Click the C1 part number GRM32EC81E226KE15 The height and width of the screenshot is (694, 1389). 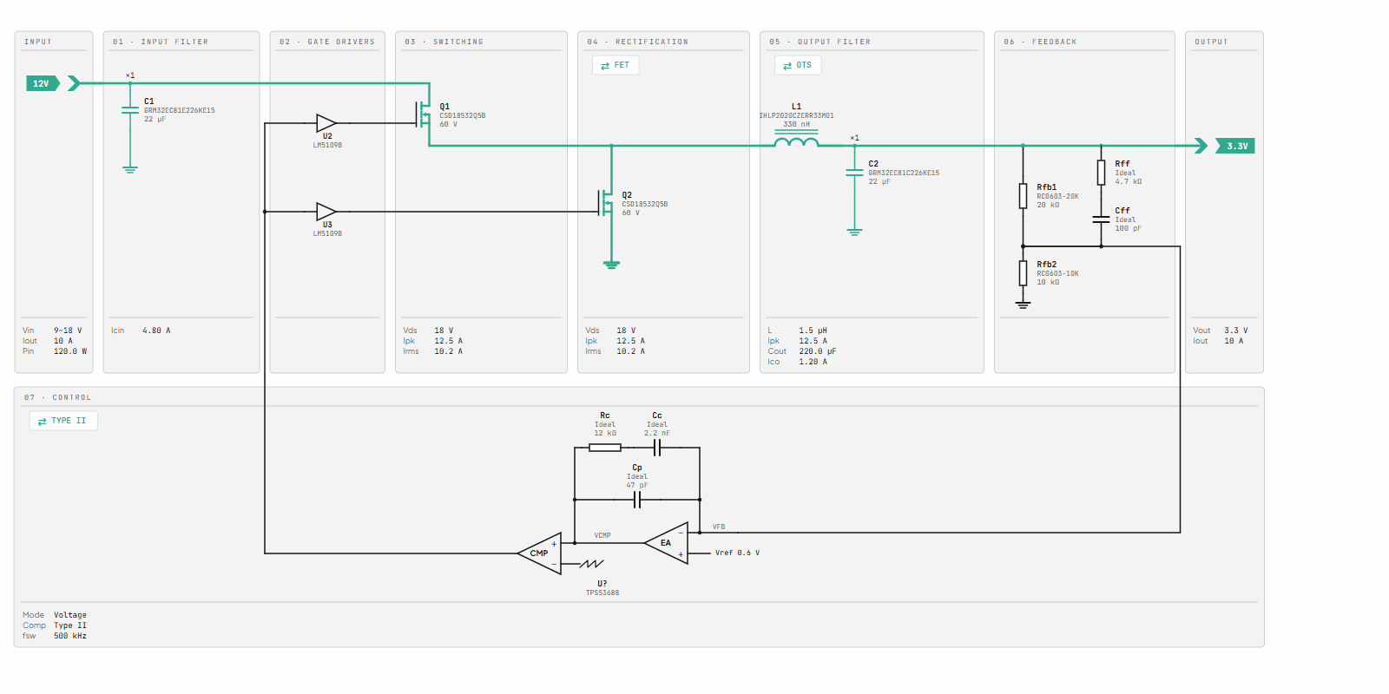180,110
